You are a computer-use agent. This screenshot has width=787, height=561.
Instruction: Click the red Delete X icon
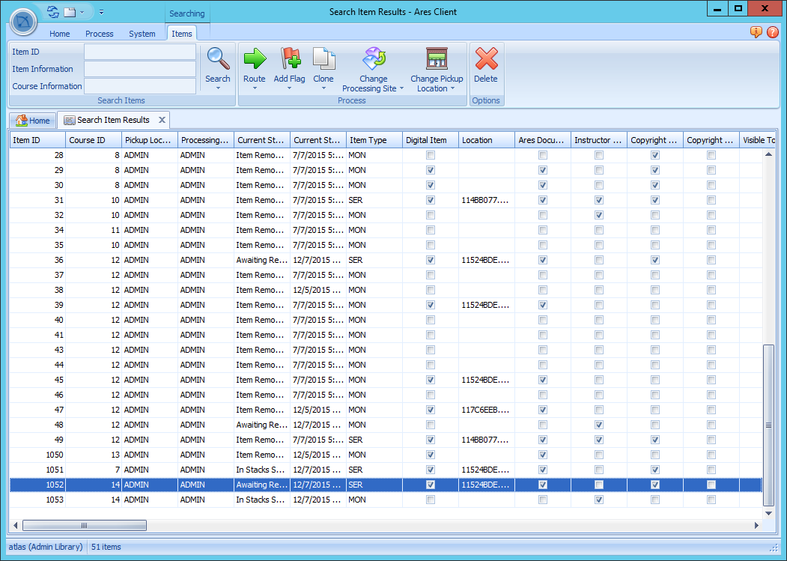click(x=486, y=58)
